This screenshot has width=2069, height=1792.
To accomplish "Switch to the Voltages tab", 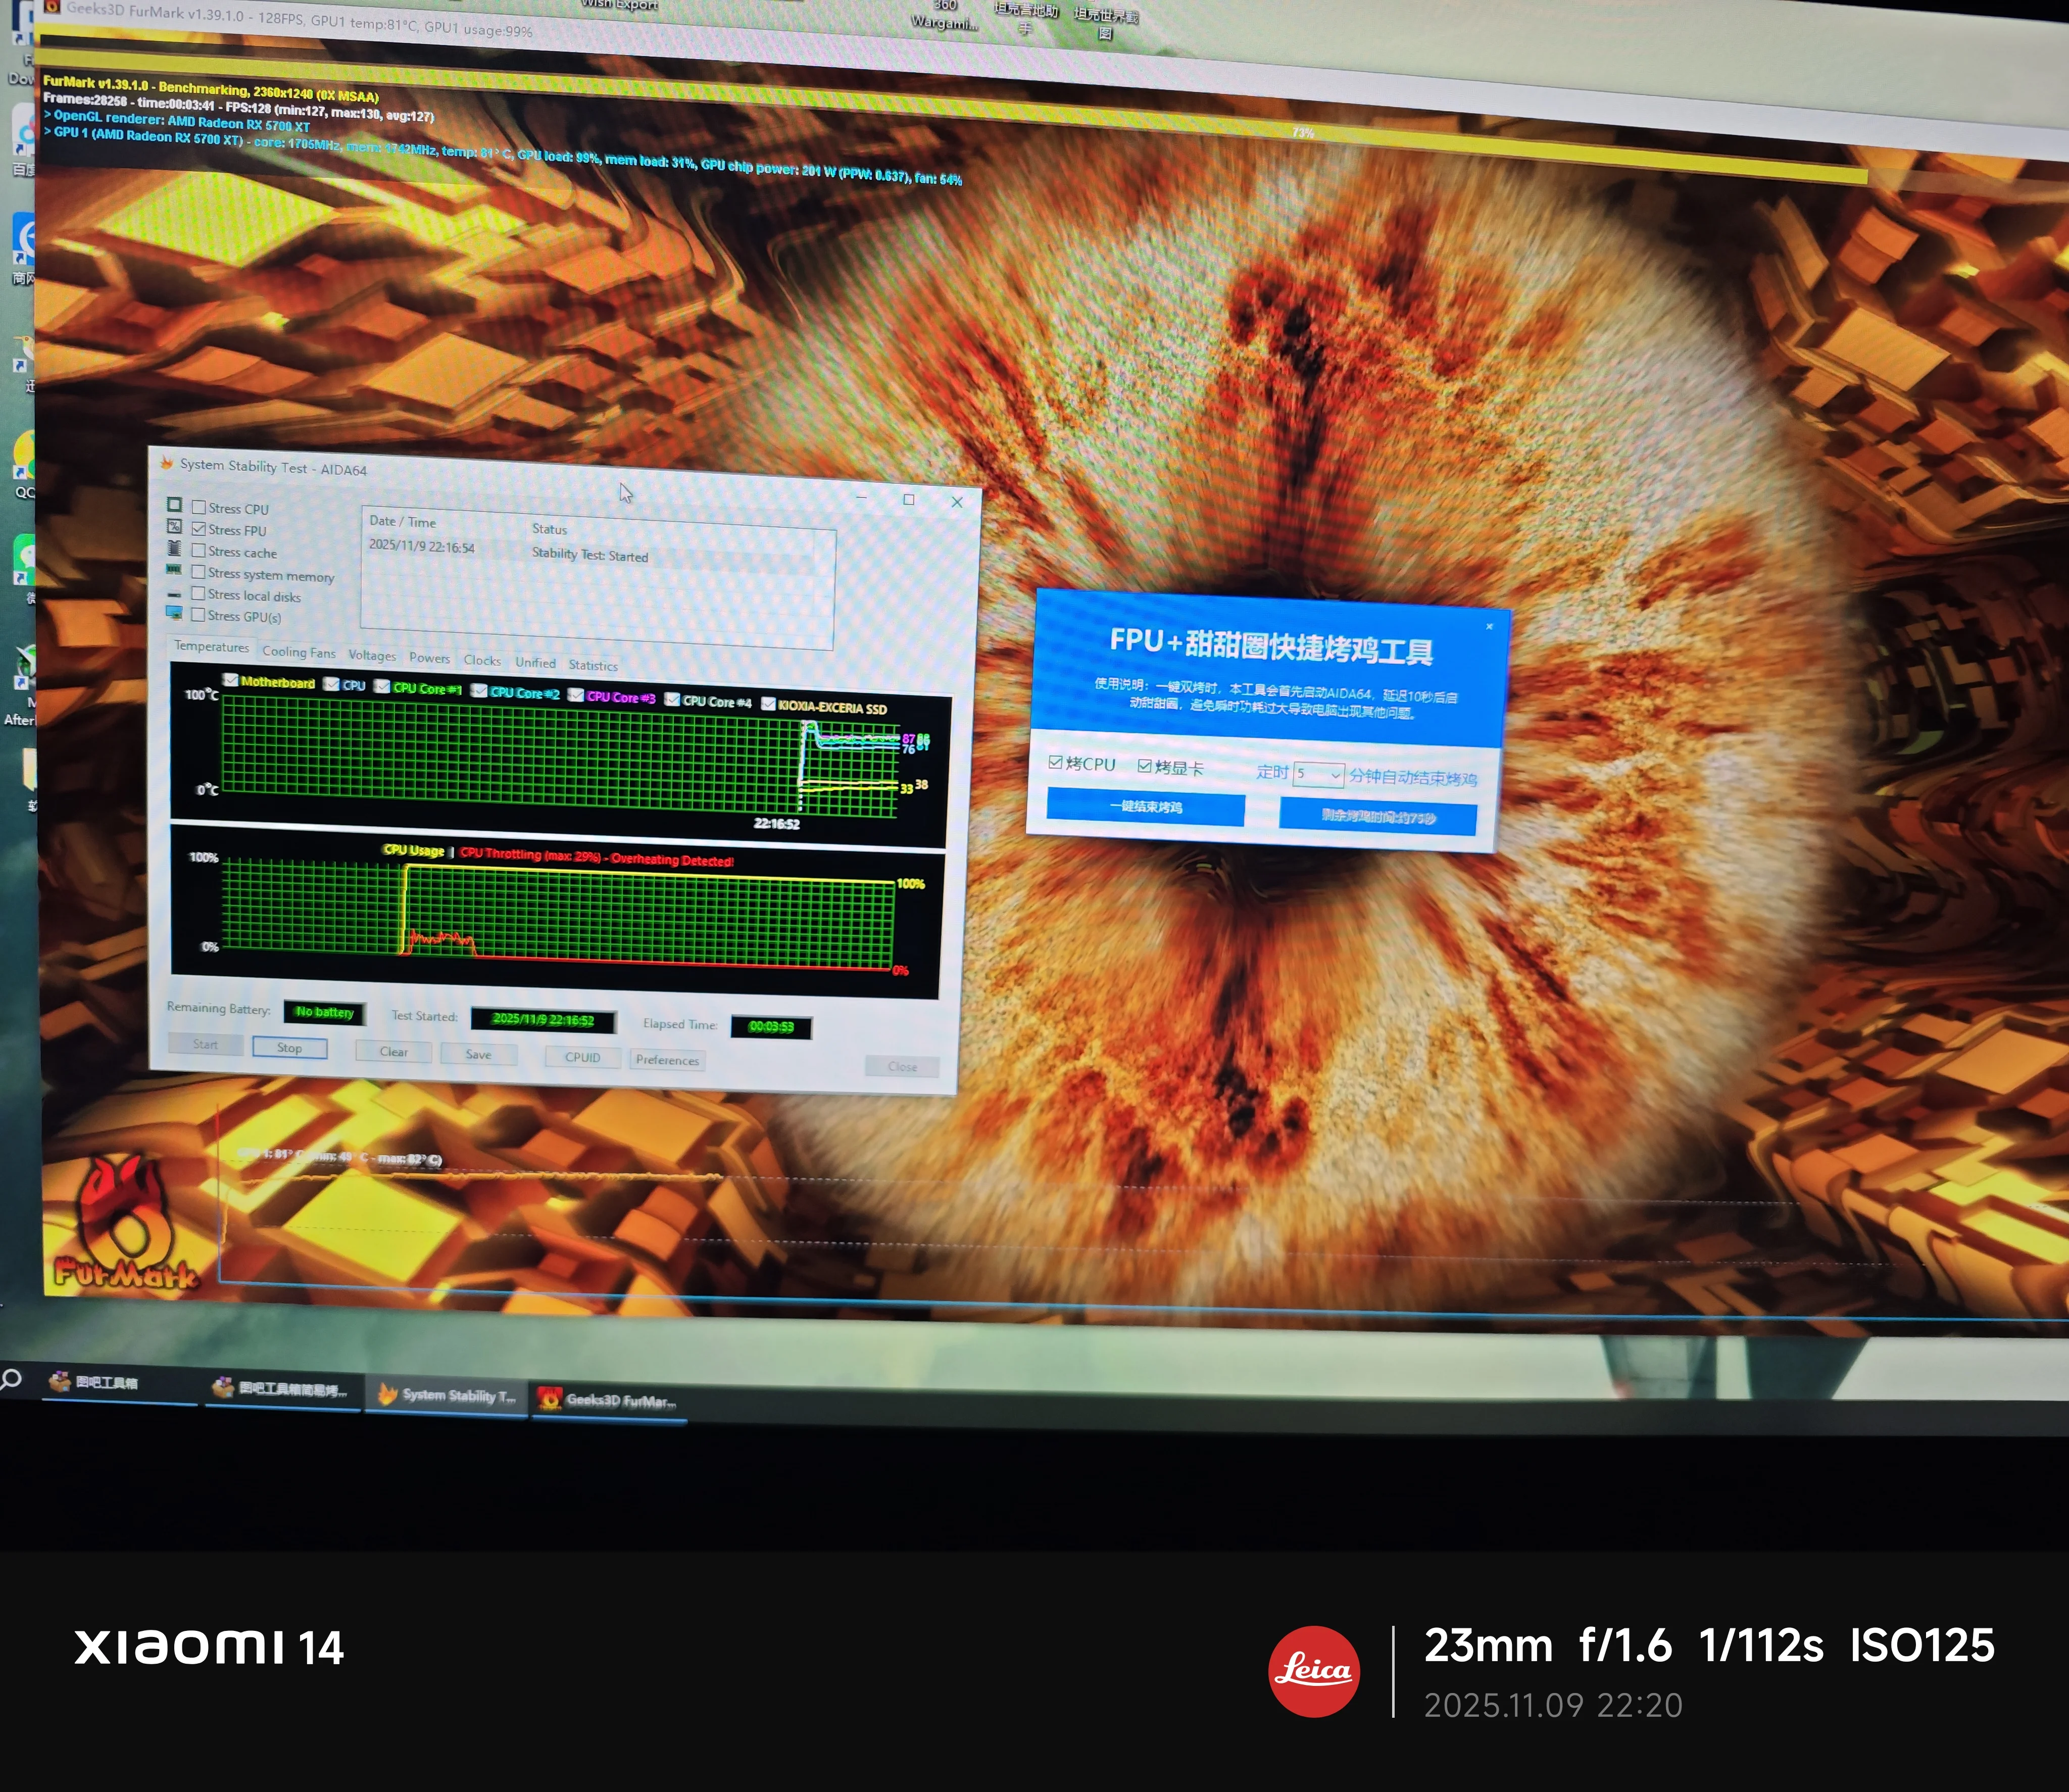I will (x=372, y=655).
